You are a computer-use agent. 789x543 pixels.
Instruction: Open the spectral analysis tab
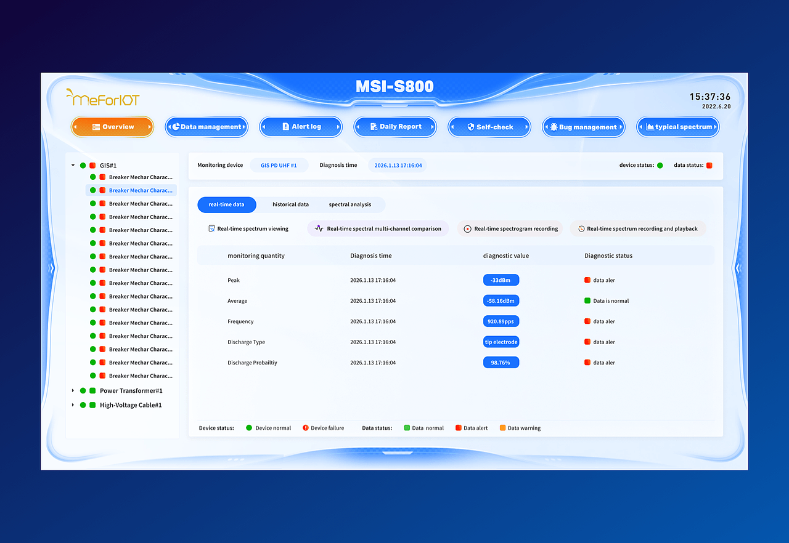click(x=350, y=204)
